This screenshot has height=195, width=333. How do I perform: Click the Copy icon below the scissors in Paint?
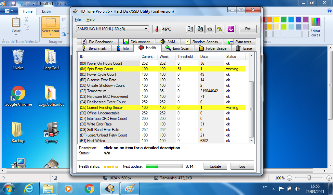[x=26, y=27]
